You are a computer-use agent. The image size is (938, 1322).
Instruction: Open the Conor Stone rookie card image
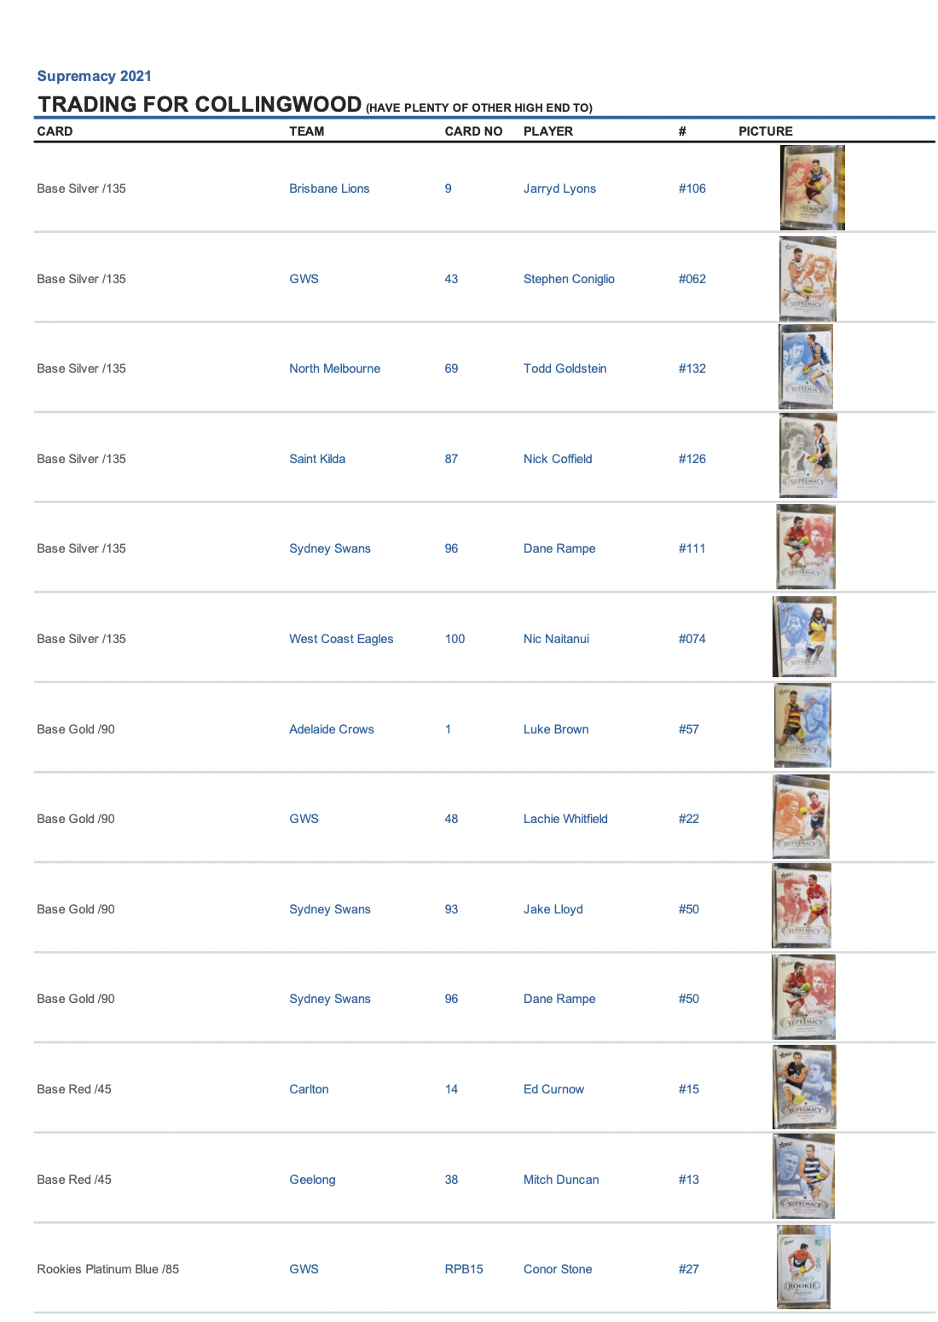pos(803,1267)
